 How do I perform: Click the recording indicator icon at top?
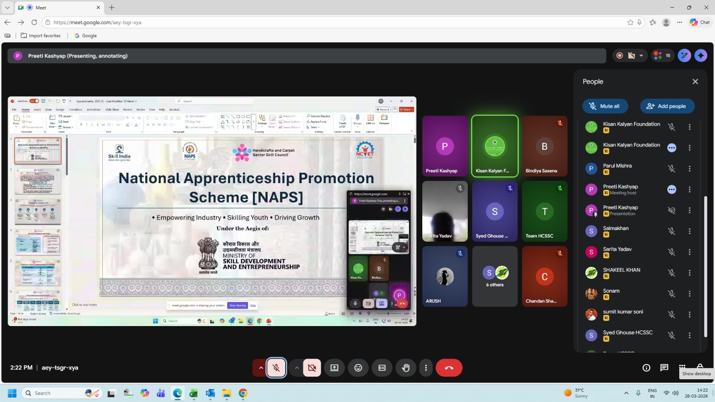pyautogui.click(x=619, y=56)
